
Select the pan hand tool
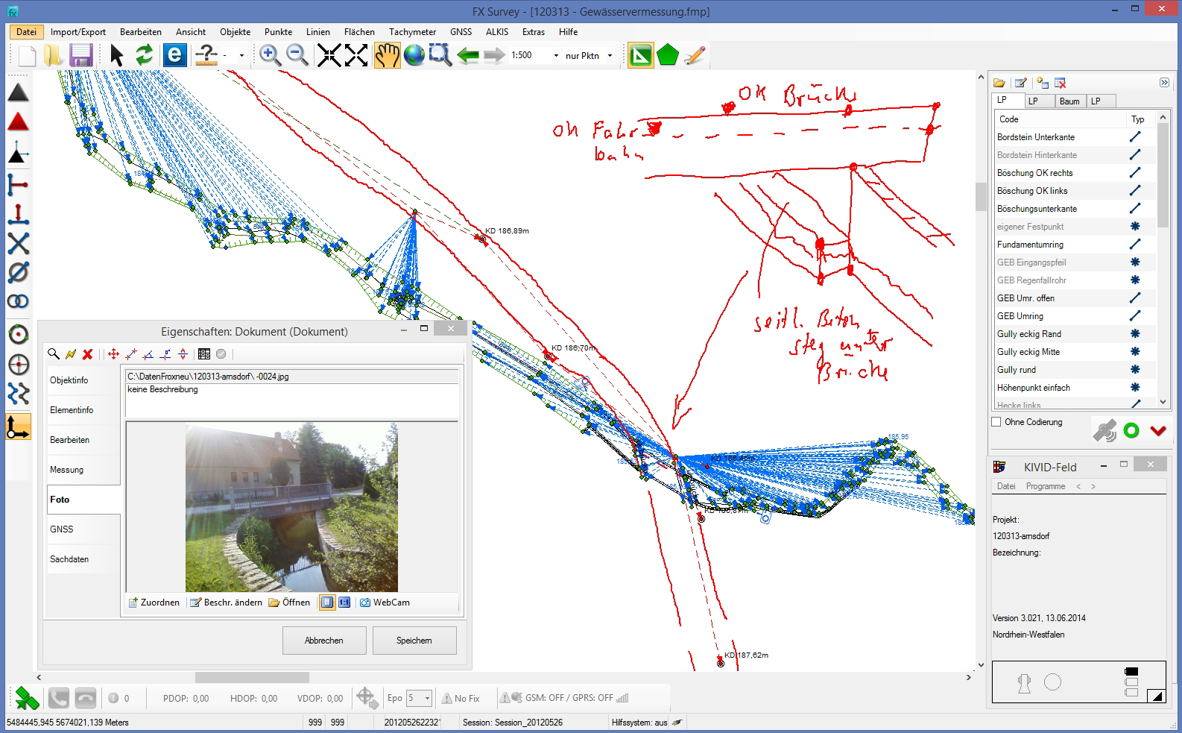tap(387, 56)
